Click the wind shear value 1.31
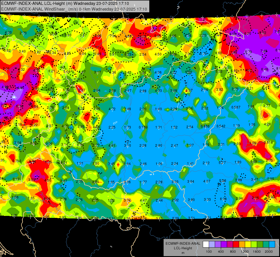 click(x=158, y=127)
